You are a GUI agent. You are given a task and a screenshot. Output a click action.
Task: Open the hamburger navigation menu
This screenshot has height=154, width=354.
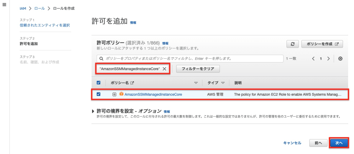tap(4, 5)
